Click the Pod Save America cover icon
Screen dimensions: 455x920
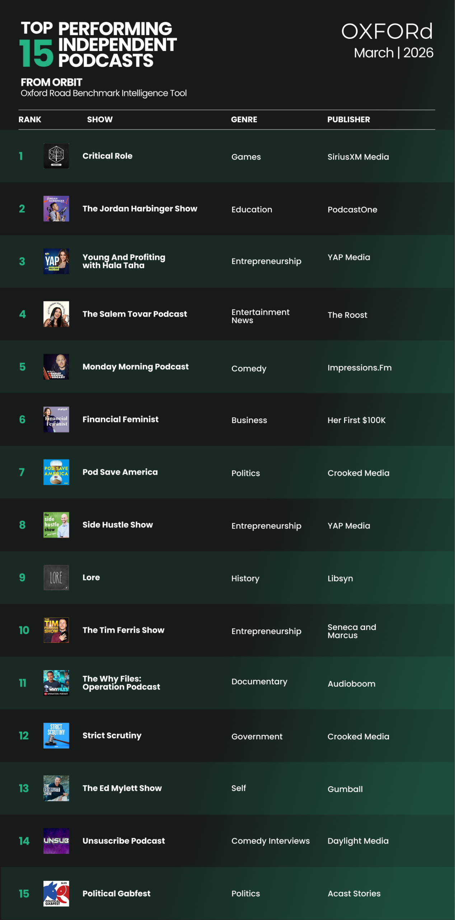56,472
